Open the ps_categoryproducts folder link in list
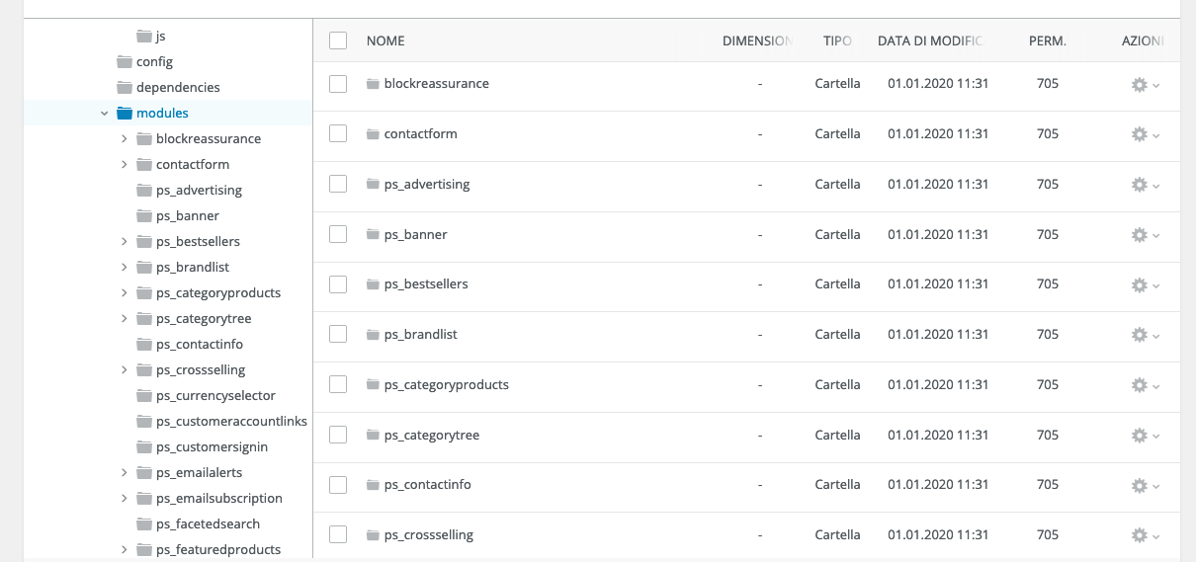Screen dimensions: 1196x562 click(x=446, y=384)
